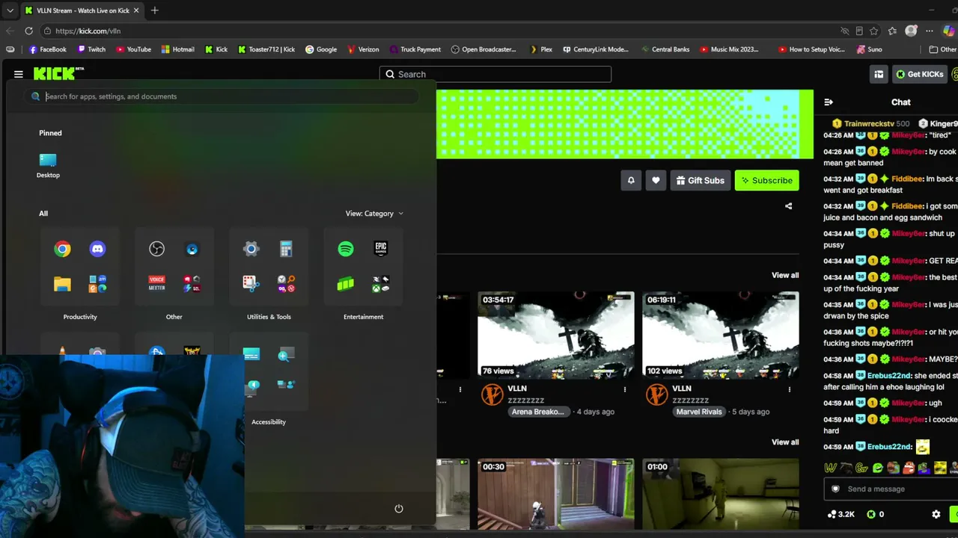Click the Subscribe button
Screen dimensions: 958x538
tap(766, 180)
